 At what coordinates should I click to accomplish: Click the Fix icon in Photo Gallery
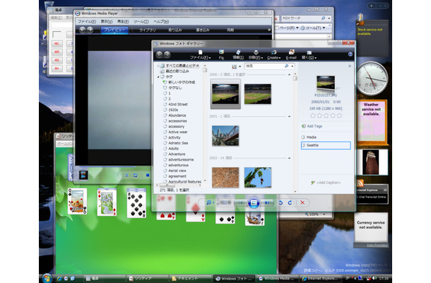pos(221,54)
